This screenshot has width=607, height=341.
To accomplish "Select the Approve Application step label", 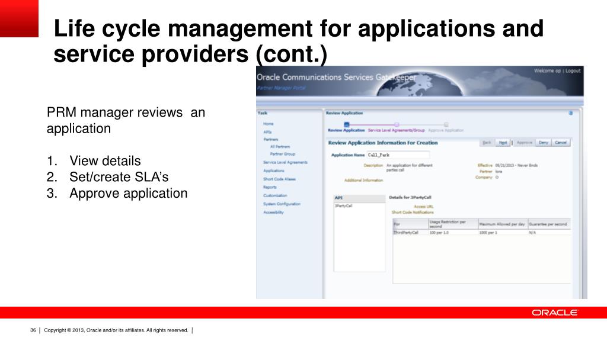I will (x=446, y=130).
